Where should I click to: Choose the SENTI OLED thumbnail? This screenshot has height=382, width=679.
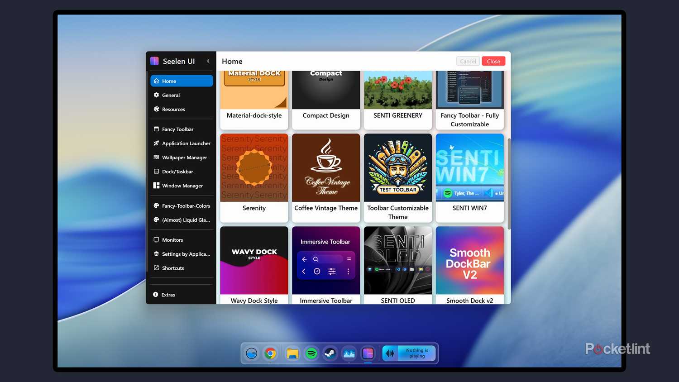click(x=398, y=260)
